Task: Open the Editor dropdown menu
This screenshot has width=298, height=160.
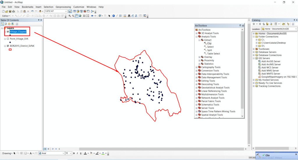Action: [6, 16]
